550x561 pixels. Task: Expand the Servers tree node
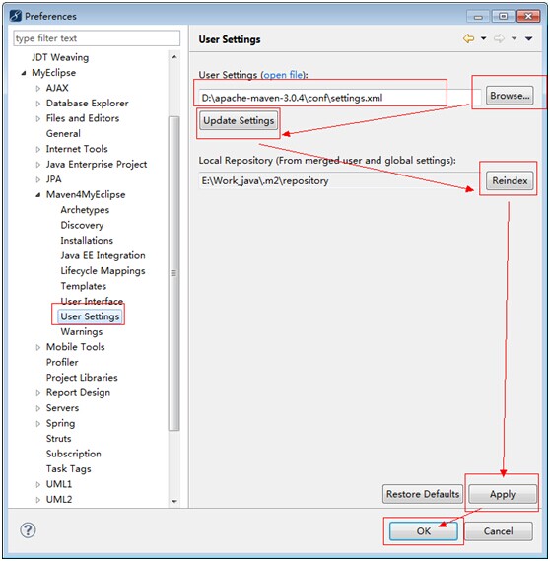38,408
